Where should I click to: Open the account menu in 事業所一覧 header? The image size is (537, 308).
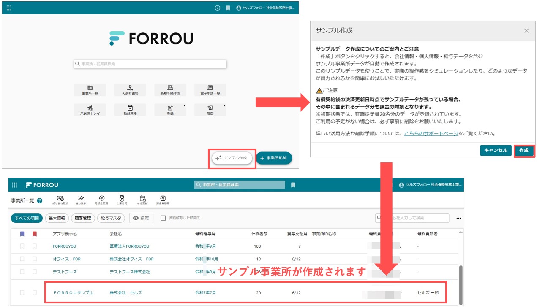430,185
